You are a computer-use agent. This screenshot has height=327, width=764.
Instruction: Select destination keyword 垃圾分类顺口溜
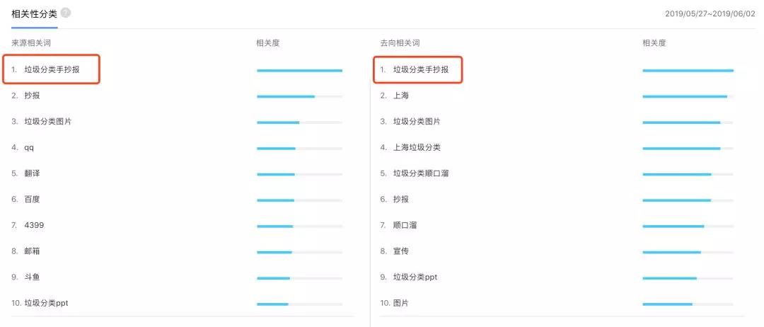click(x=421, y=173)
